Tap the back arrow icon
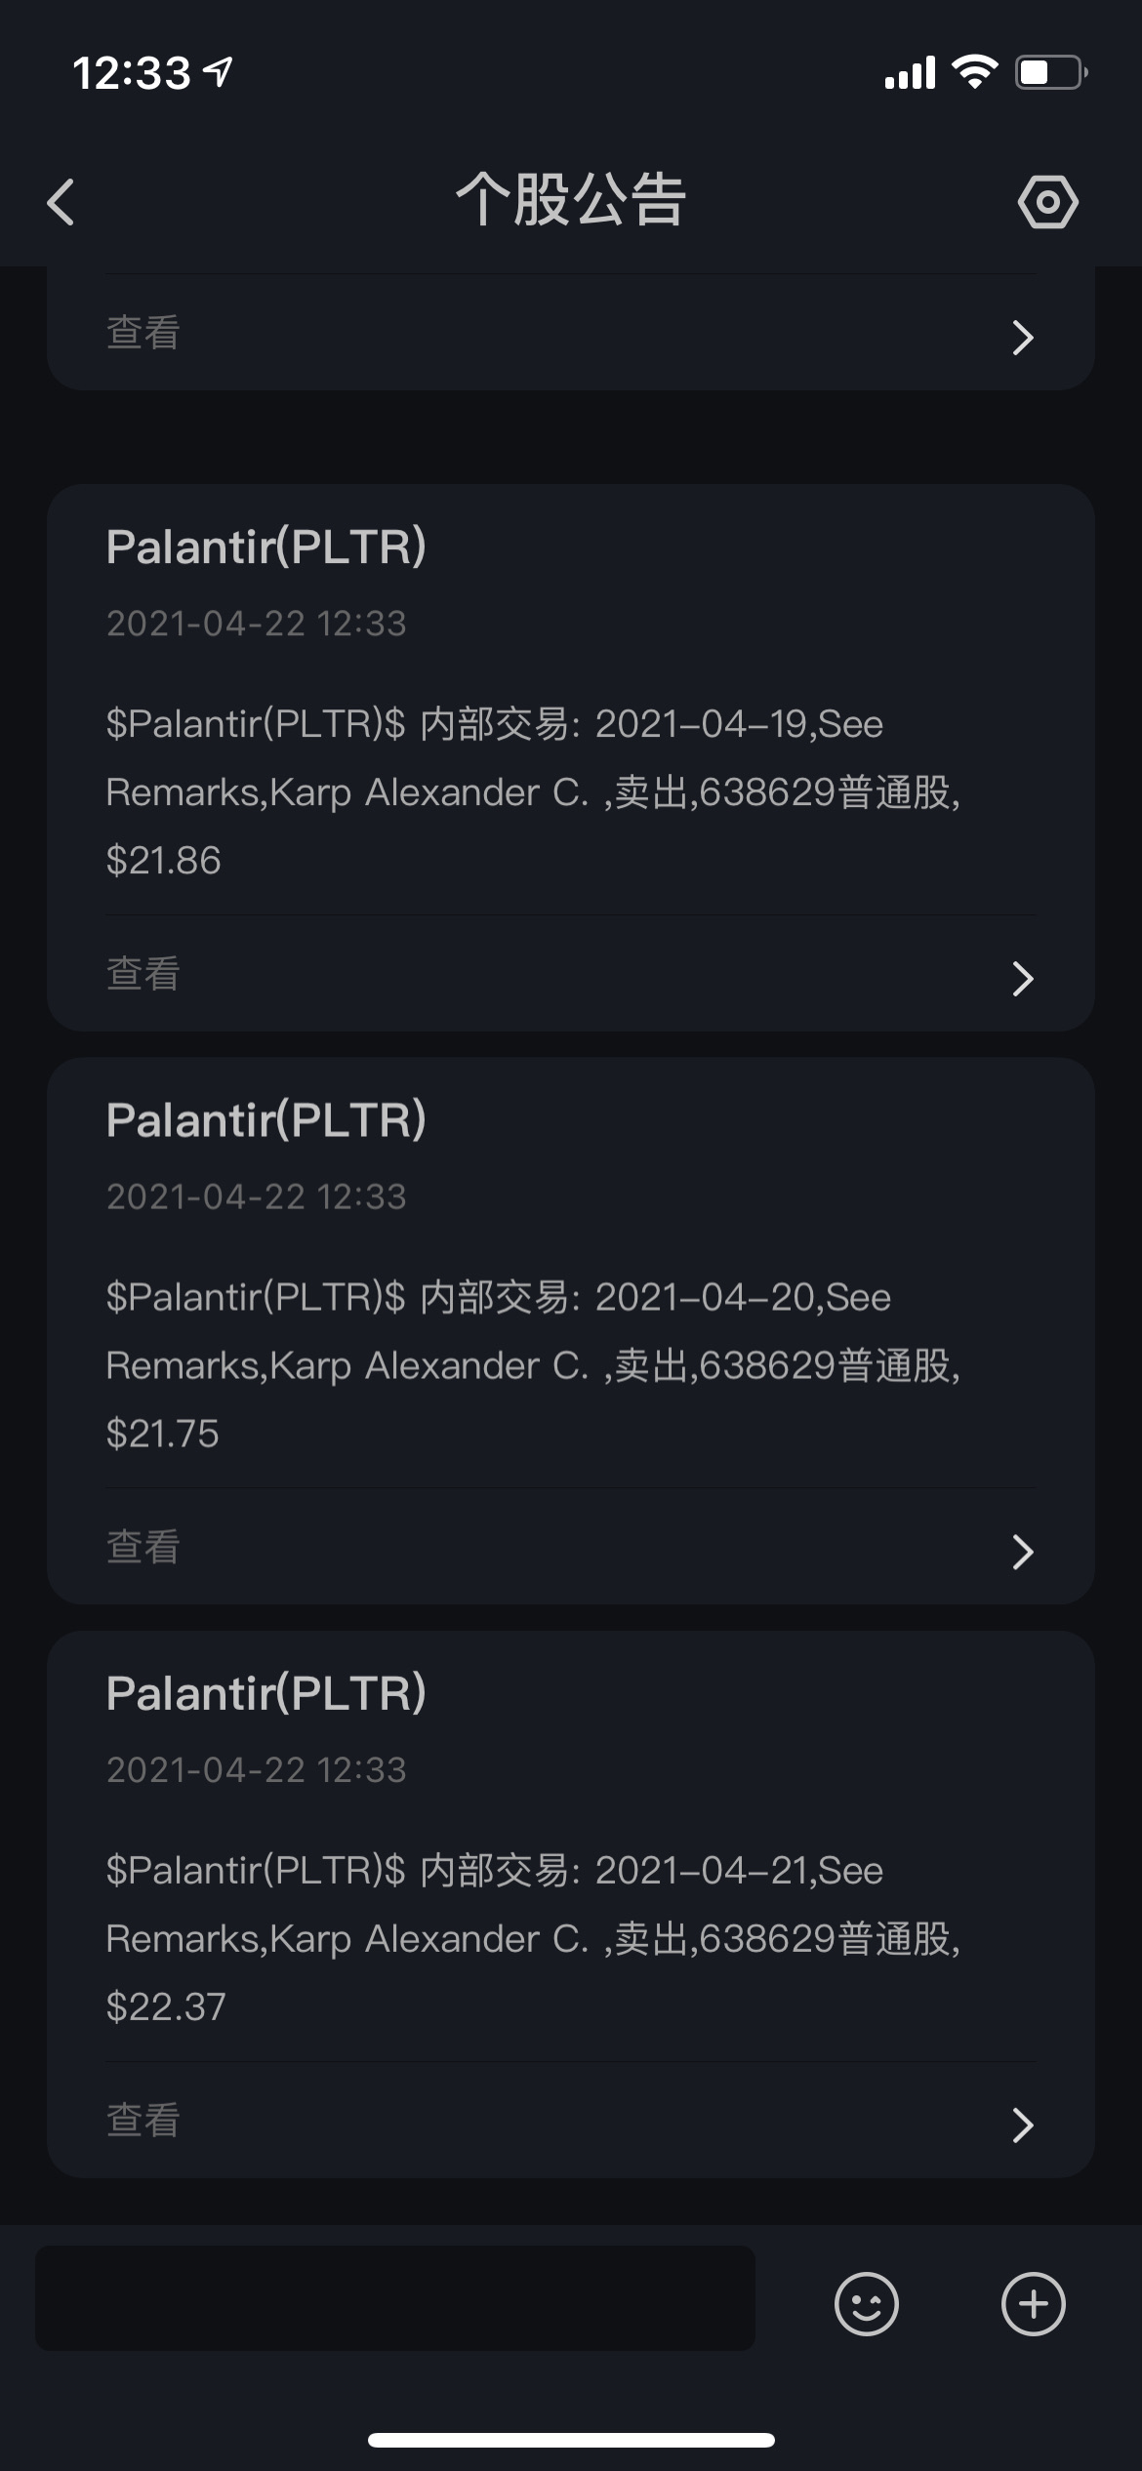The height and width of the screenshot is (2471, 1142). 61,202
